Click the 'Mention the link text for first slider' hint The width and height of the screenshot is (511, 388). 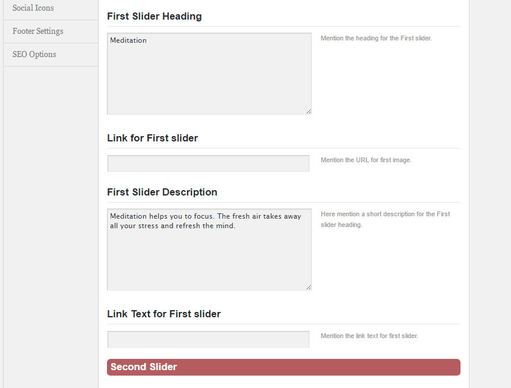pyautogui.click(x=369, y=336)
